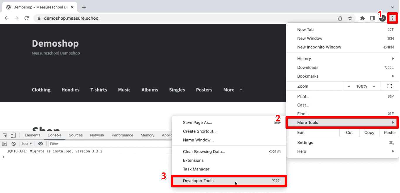Screen dimensions: 400x193
Task: Select the inspect element tool in DevTools
Action: pyautogui.click(x=5, y=135)
